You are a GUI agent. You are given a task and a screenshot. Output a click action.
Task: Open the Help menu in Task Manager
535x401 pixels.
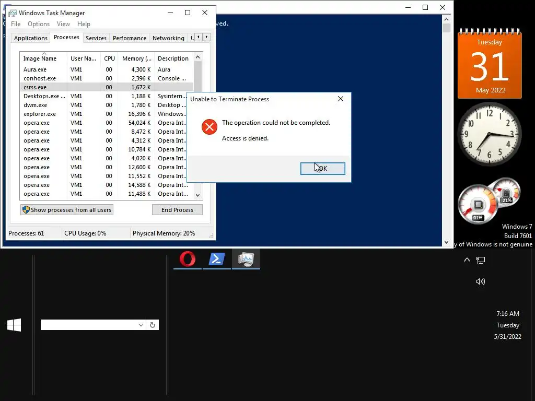(84, 24)
